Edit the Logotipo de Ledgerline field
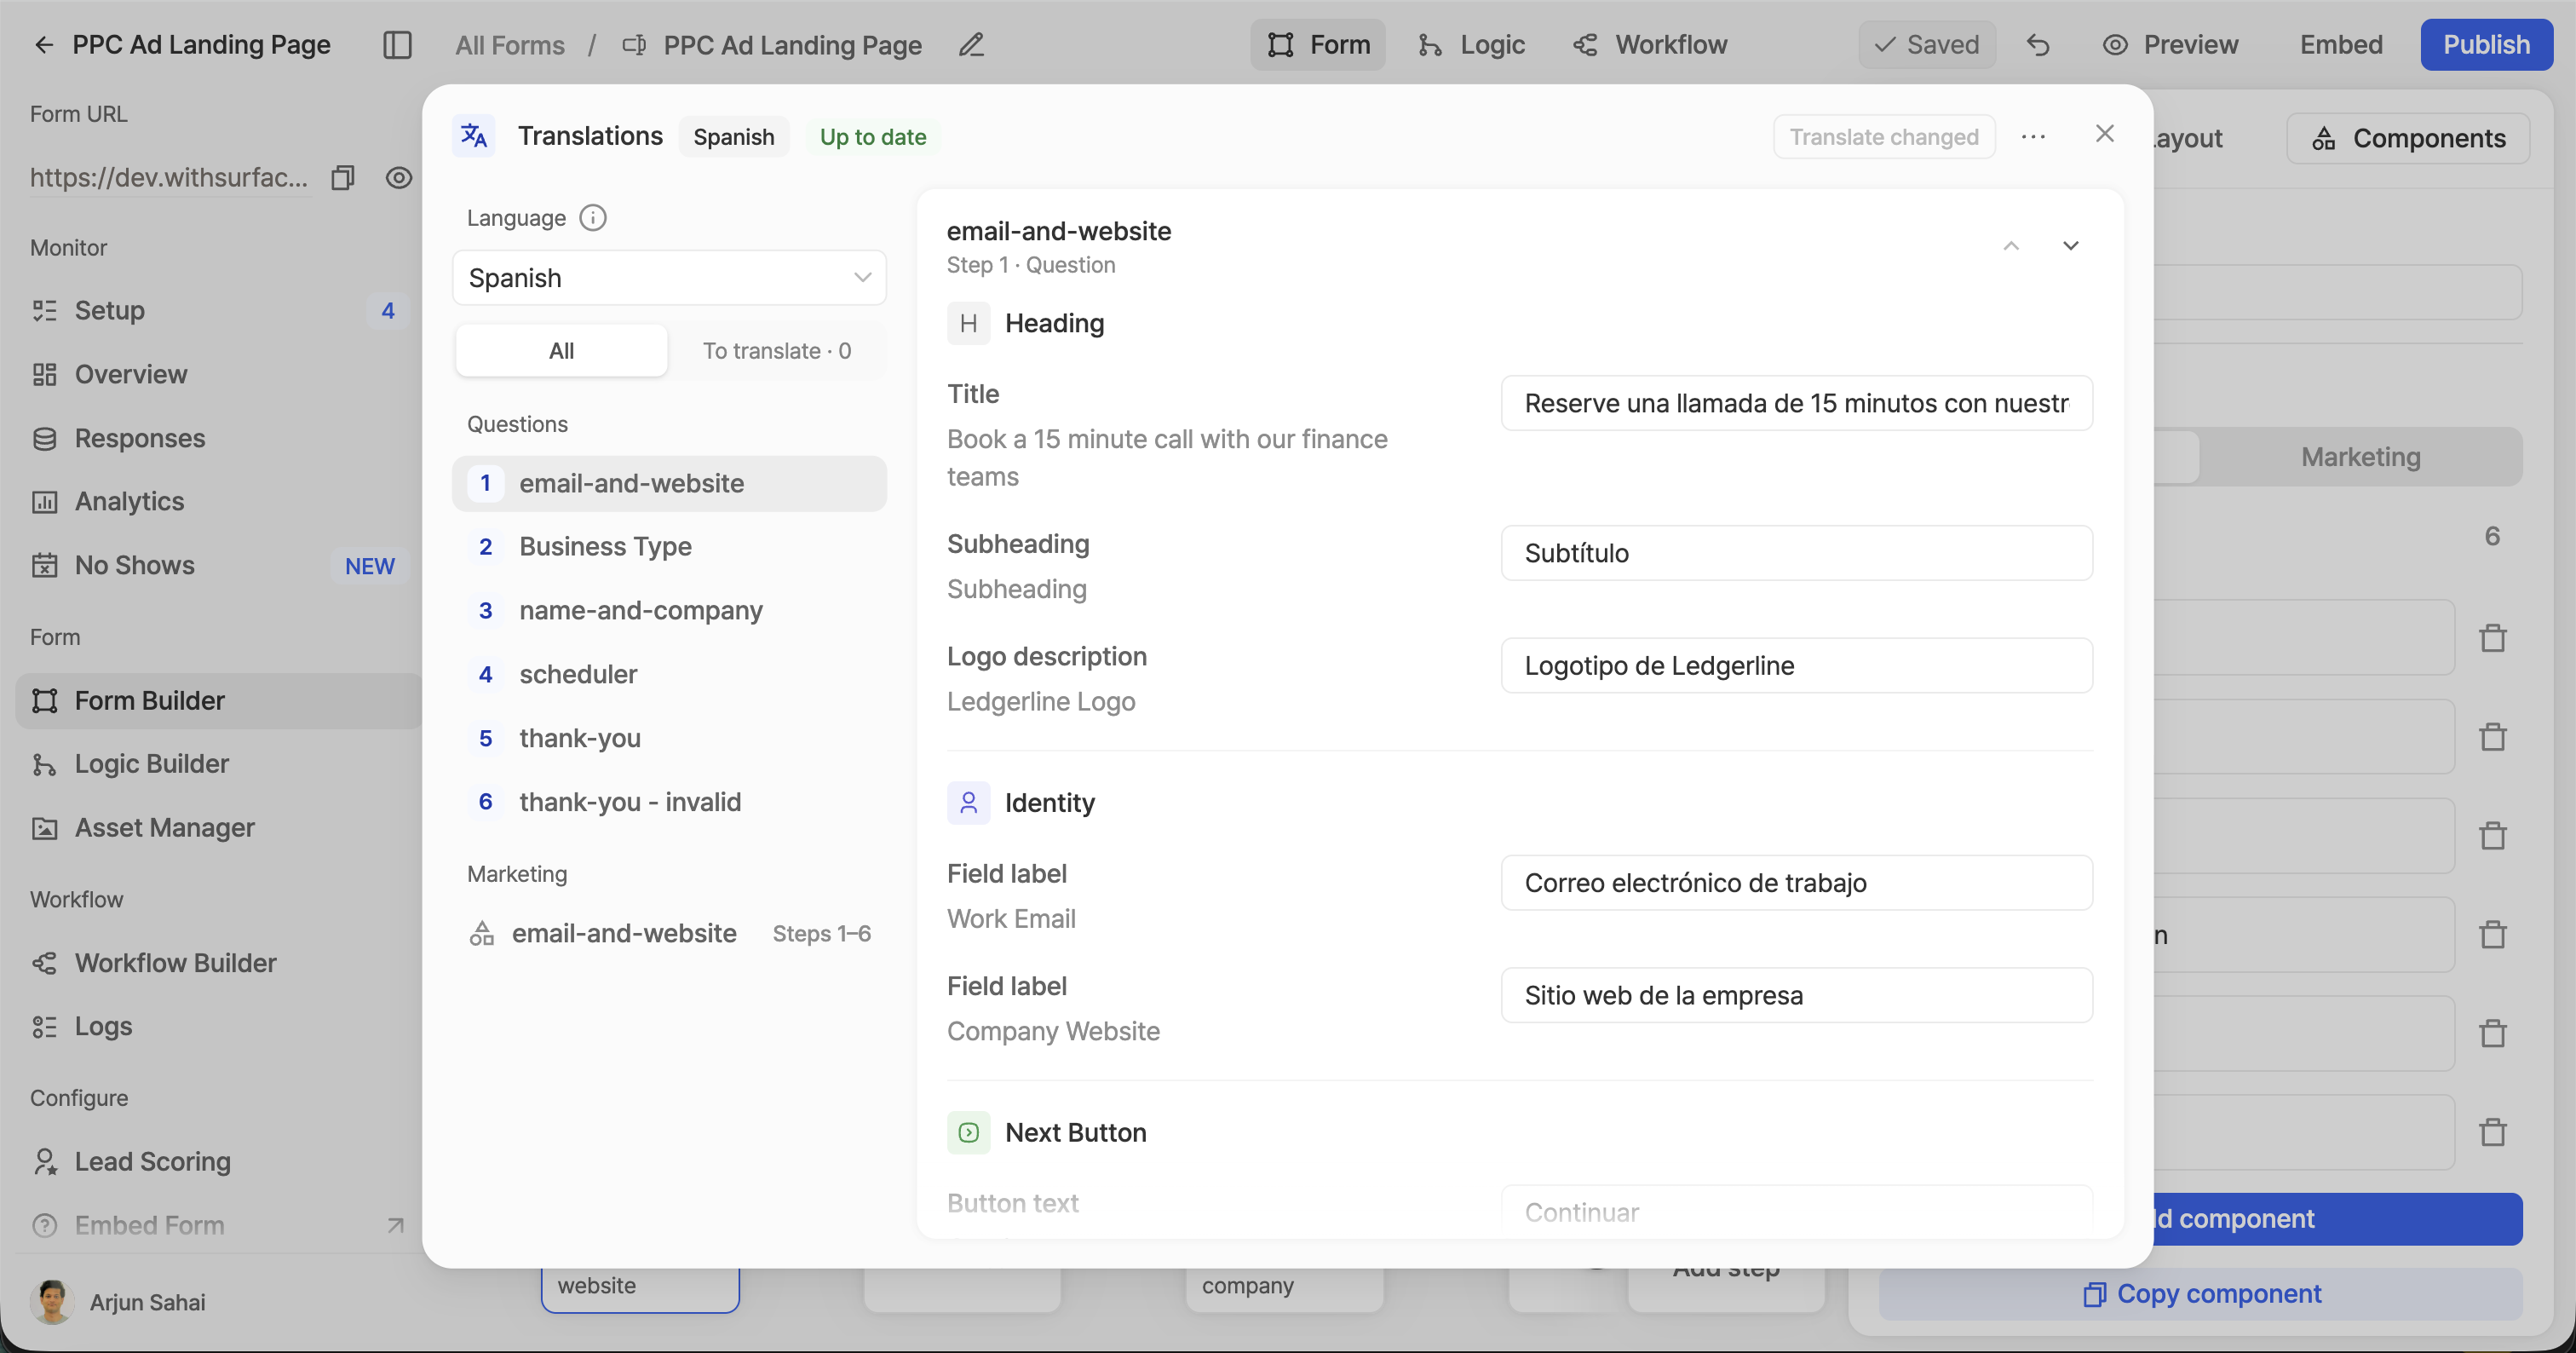The image size is (2576, 1353). click(1796, 666)
